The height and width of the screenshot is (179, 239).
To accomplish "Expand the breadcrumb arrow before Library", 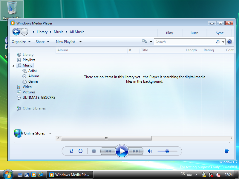I will [34, 32].
